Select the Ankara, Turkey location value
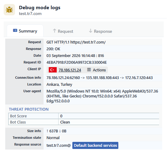 click(59, 85)
